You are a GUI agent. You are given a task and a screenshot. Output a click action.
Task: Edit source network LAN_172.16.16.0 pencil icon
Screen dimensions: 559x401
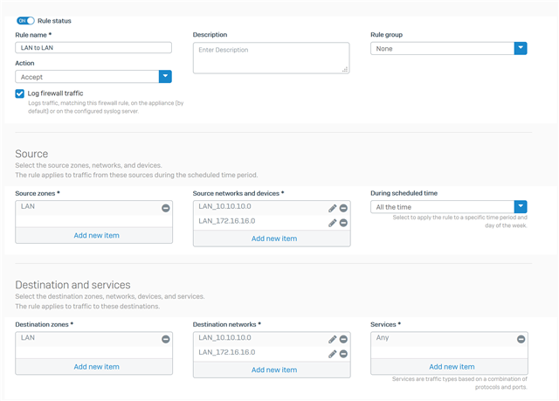point(332,223)
